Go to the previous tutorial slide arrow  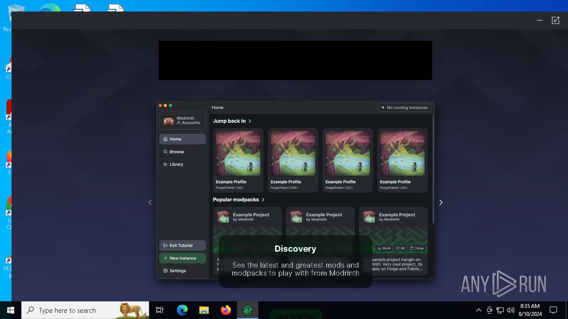[x=150, y=202]
